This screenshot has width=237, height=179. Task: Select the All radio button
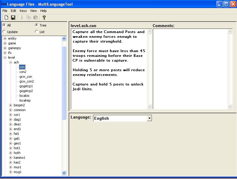coord(4,25)
